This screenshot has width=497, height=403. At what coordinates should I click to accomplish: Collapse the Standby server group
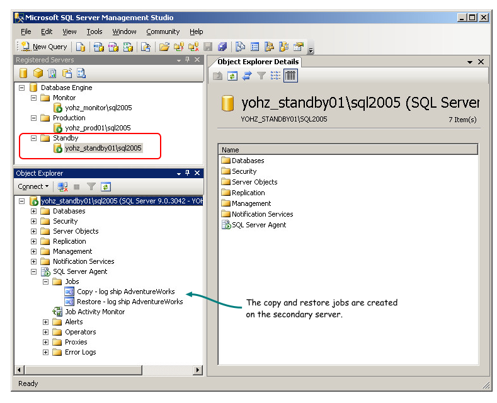tap(33, 138)
